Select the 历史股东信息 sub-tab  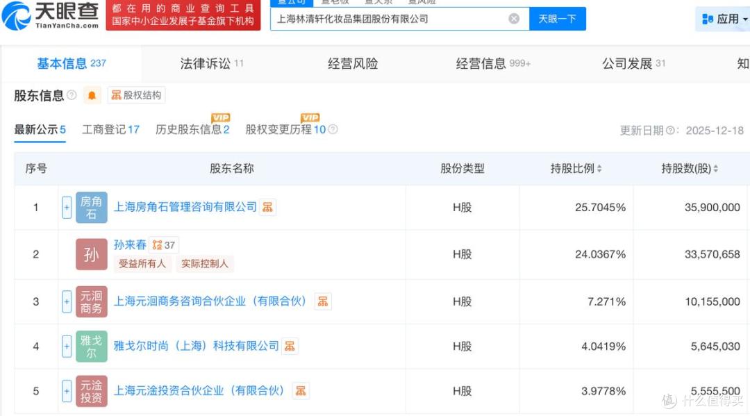coord(192,130)
